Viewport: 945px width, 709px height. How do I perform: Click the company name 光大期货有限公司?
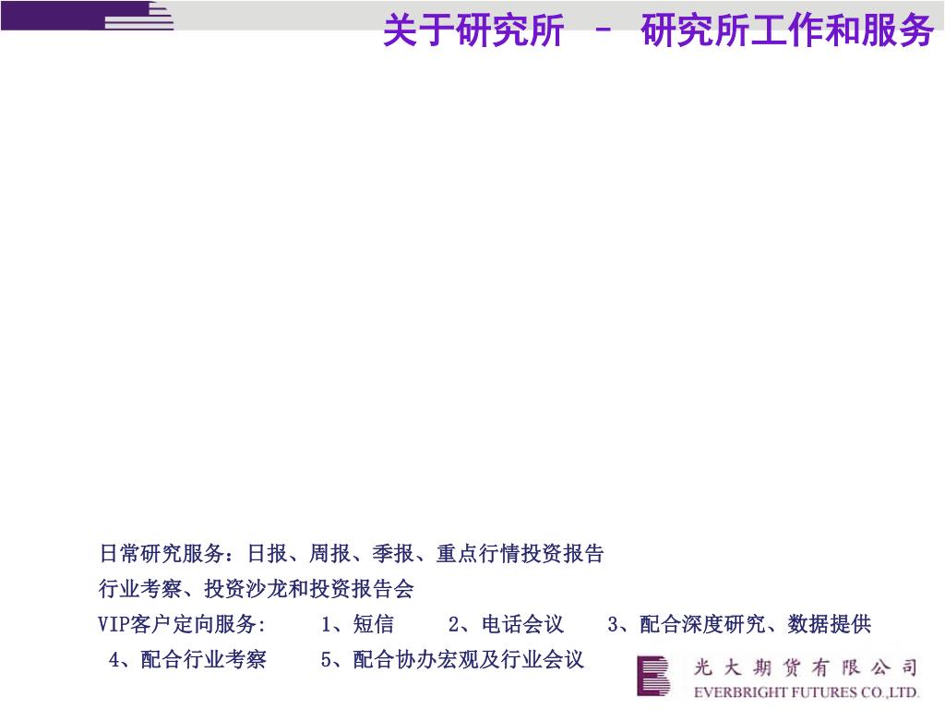(806, 668)
